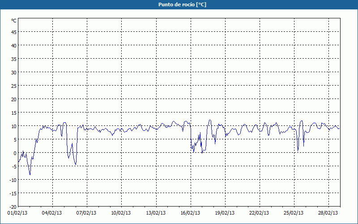Click the y-axis value 40
This screenshot has height=224, width=358.
pyautogui.click(x=14, y=46)
